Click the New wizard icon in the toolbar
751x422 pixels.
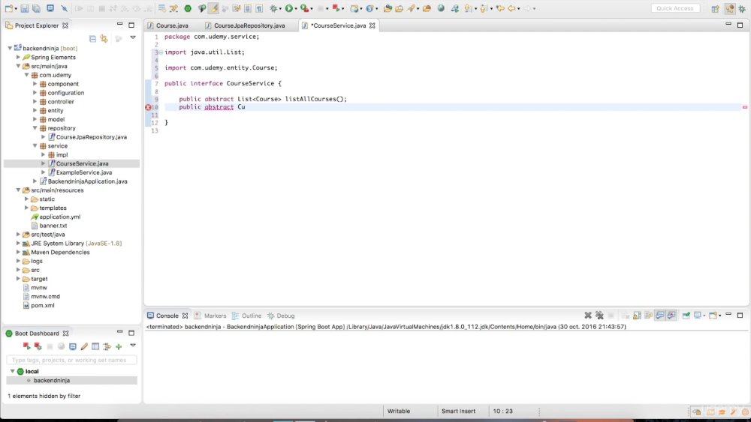9,8
